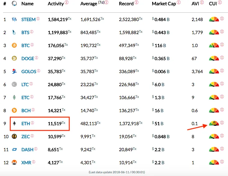Open the BTS coin link
The image size is (228, 176).
(25, 33)
